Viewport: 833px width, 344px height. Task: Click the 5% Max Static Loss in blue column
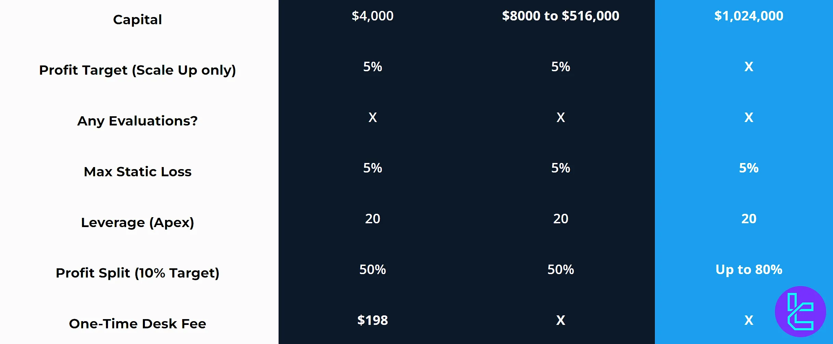click(x=749, y=168)
